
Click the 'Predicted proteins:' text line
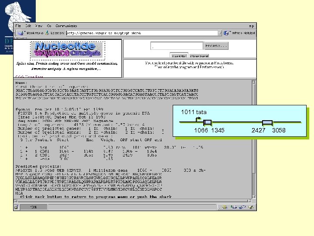pos(38,167)
